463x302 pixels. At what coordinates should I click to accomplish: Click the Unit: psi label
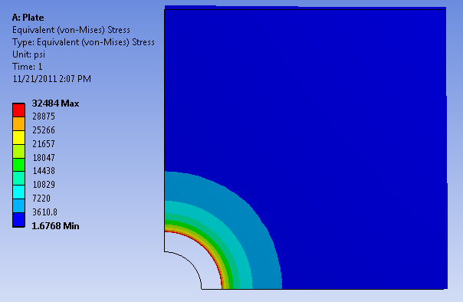[28, 54]
